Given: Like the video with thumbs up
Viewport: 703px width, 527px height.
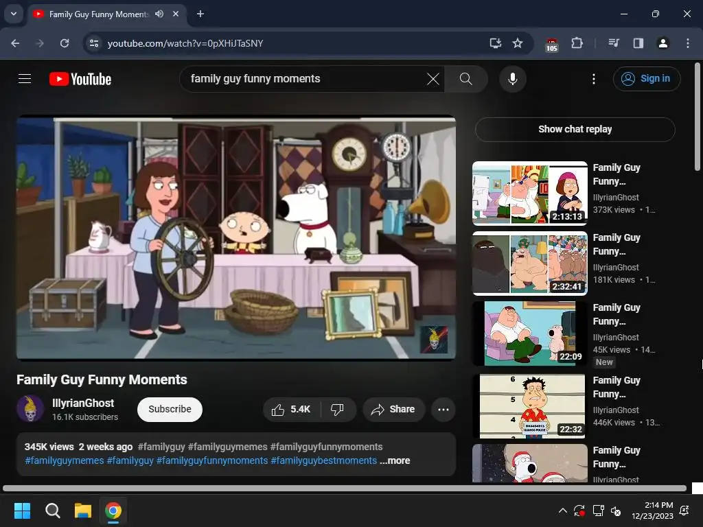Looking at the screenshot, I should 291,409.
